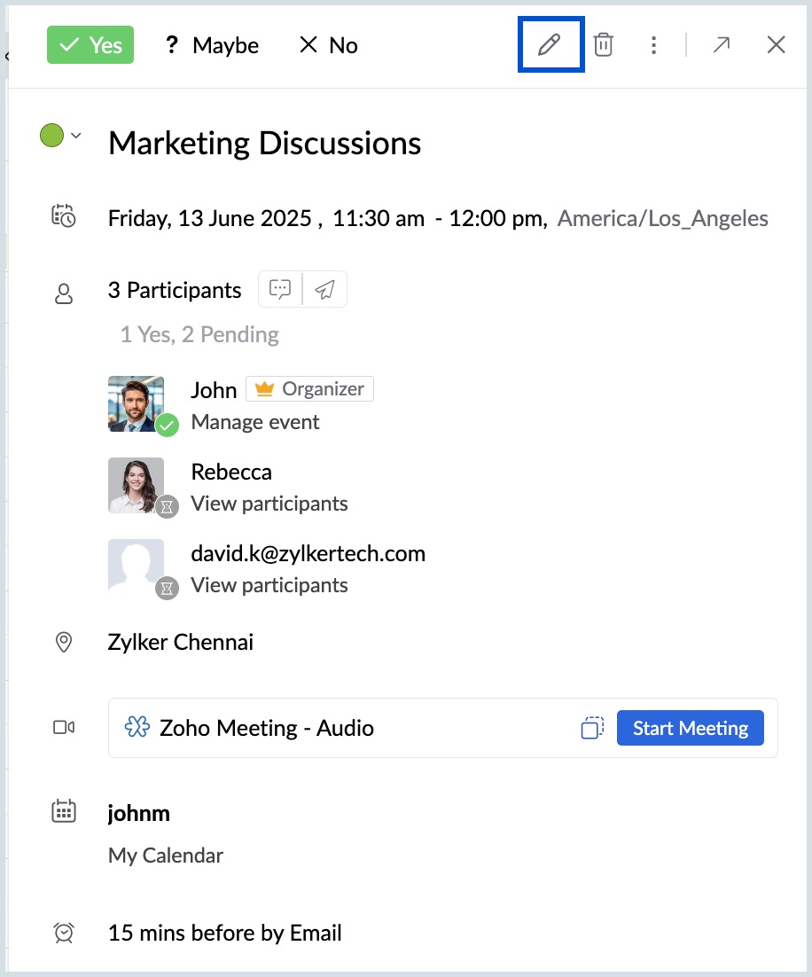Click Manage event under John

(255, 422)
